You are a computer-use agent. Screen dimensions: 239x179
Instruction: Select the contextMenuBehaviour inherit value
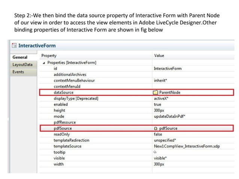(160, 81)
